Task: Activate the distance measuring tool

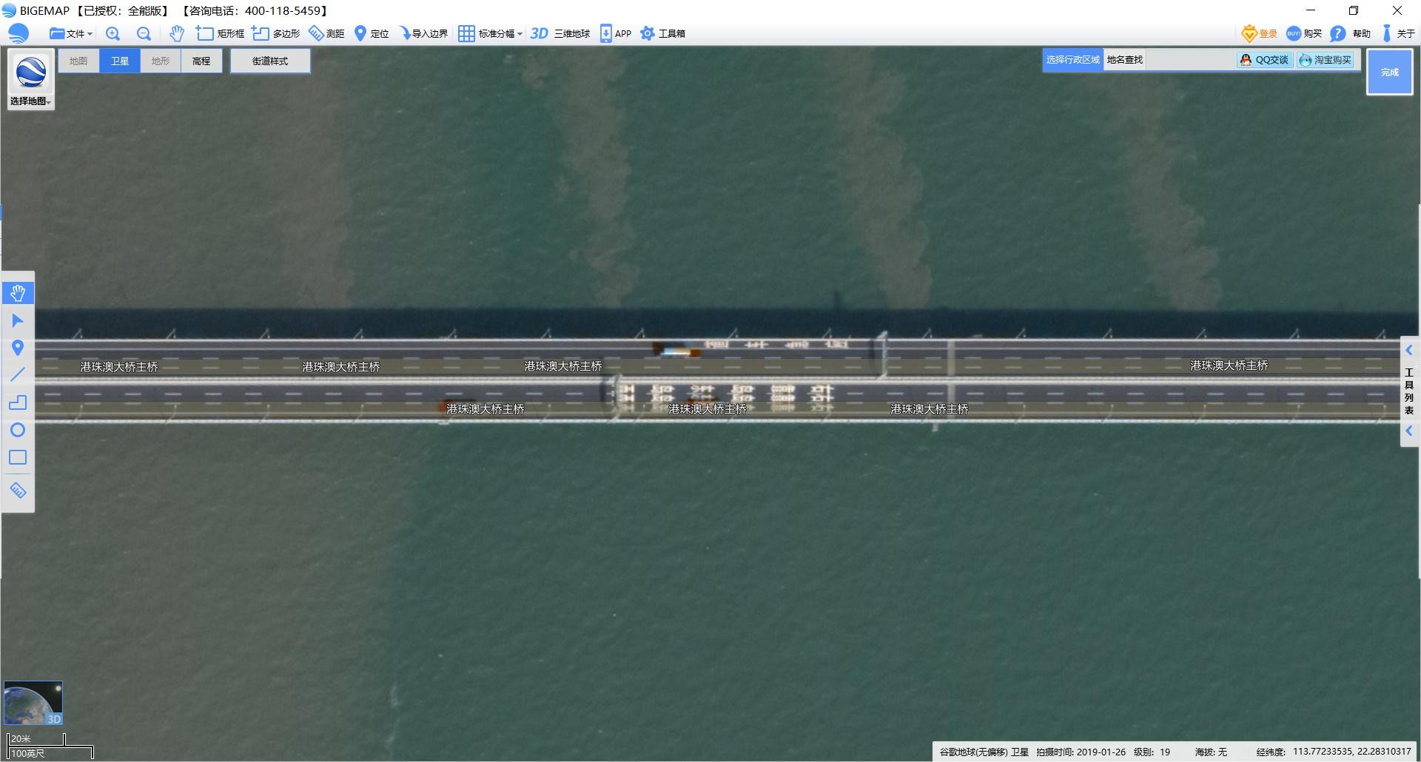Action: pyautogui.click(x=326, y=33)
